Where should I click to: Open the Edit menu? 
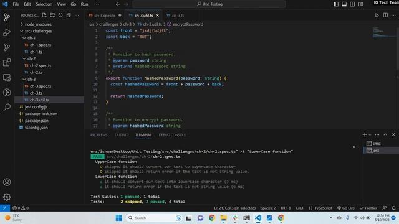(27, 4)
